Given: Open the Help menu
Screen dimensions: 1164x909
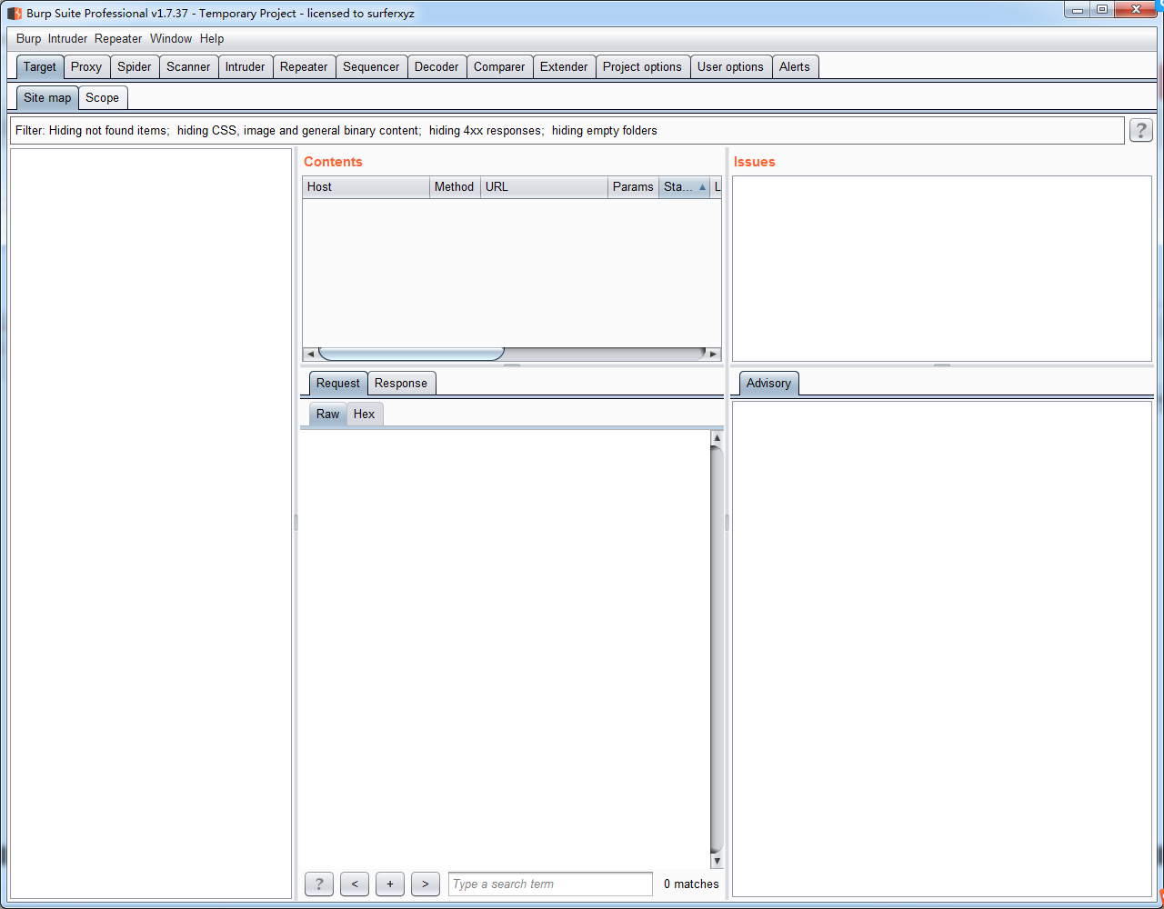Looking at the screenshot, I should point(212,39).
